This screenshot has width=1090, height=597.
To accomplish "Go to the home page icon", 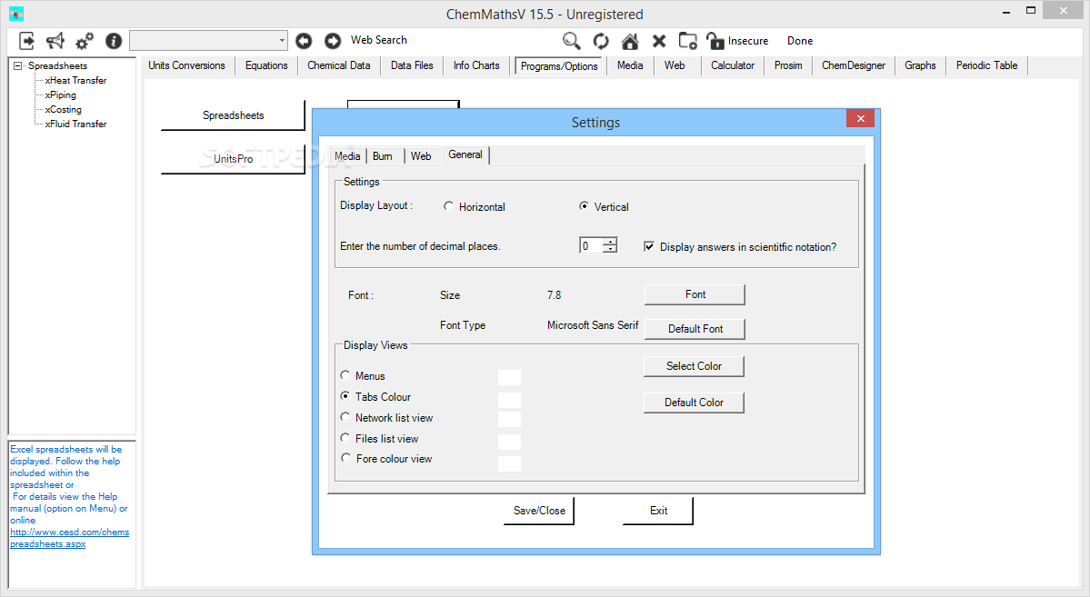I will coord(630,41).
